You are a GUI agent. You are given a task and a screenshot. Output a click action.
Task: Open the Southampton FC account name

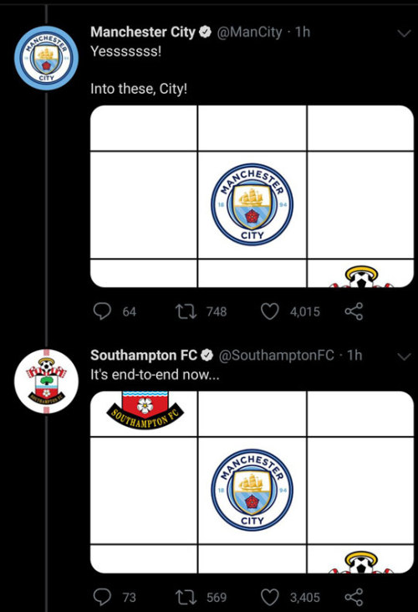144,355
